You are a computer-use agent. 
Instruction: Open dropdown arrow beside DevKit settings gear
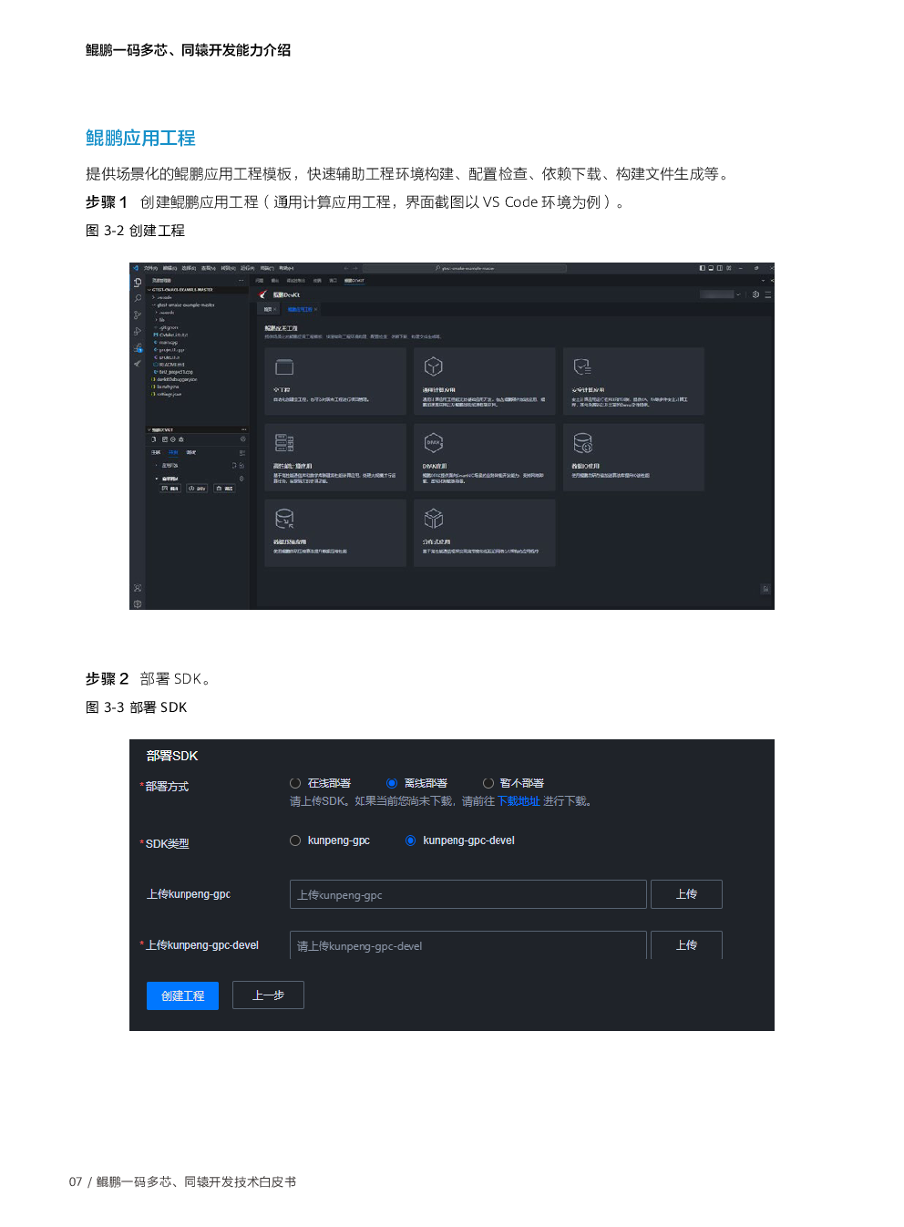click(738, 294)
